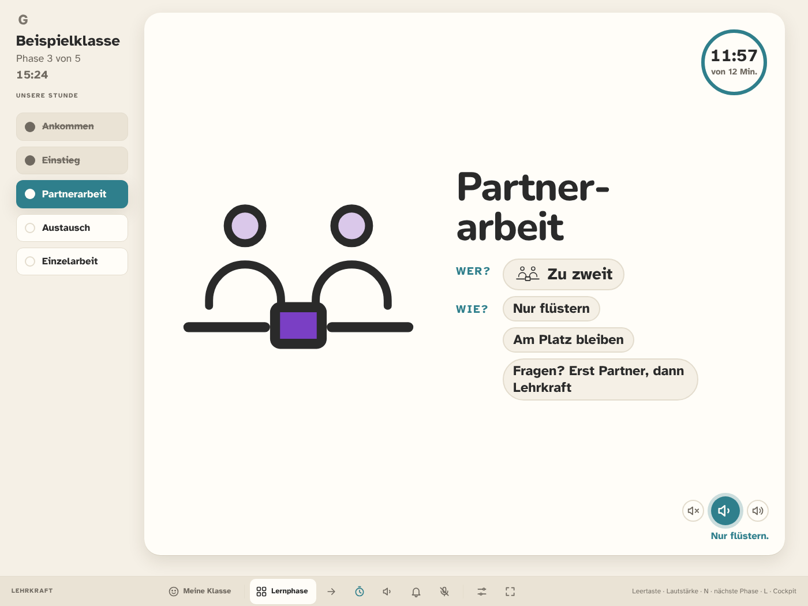Click the Fragen? Erst Partner, dann Lehrkraft chip
This screenshot has height=606, width=808.
pyautogui.click(x=600, y=379)
